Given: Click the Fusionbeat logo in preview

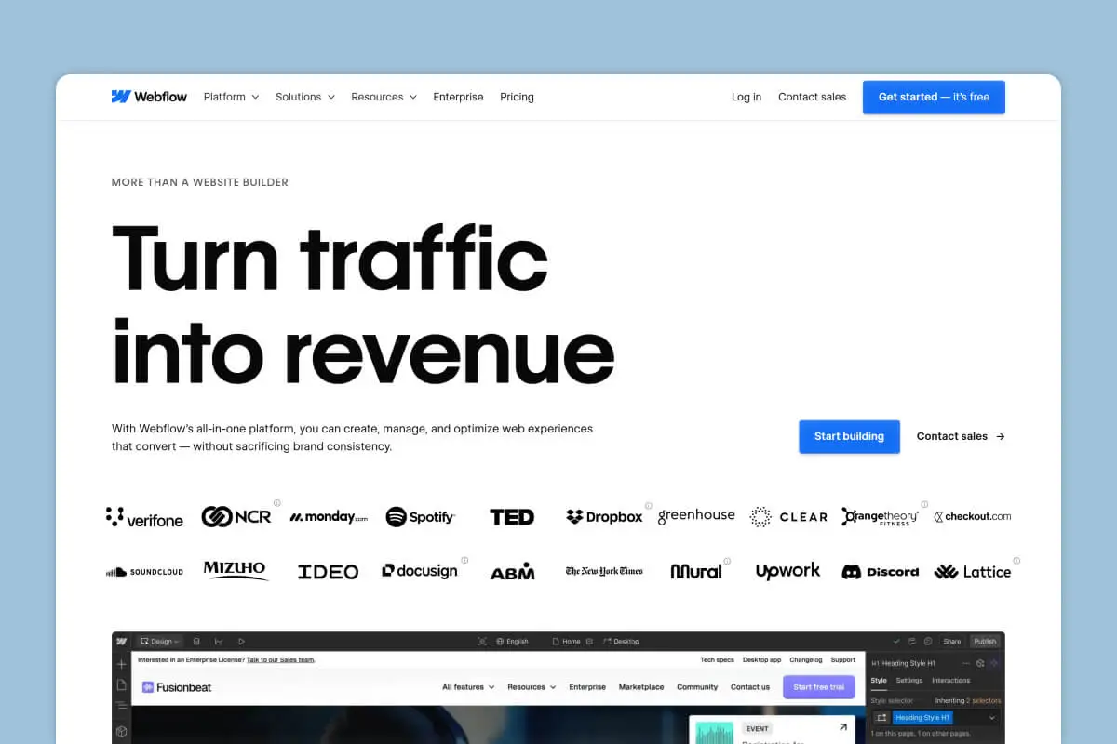Looking at the screenshot, I should point(177,687).
